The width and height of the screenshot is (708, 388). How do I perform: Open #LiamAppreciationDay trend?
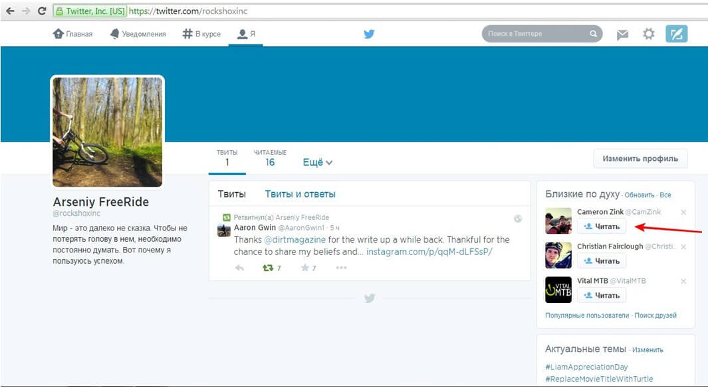(x=586, y=367)
